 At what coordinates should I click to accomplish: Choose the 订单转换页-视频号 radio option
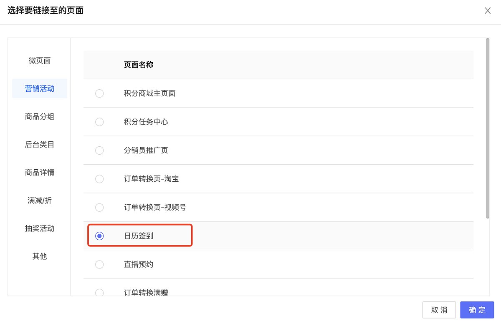(99, 207)
